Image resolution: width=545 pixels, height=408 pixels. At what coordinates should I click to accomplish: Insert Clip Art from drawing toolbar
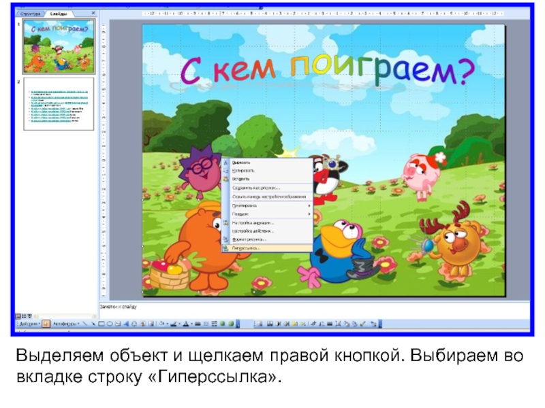(142, 324)
